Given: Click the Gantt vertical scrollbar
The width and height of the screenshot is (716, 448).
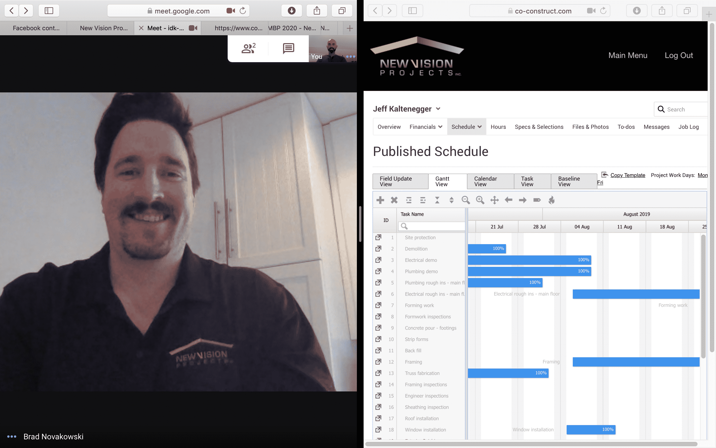Looking at the screenshot, I should coord(703,296).
